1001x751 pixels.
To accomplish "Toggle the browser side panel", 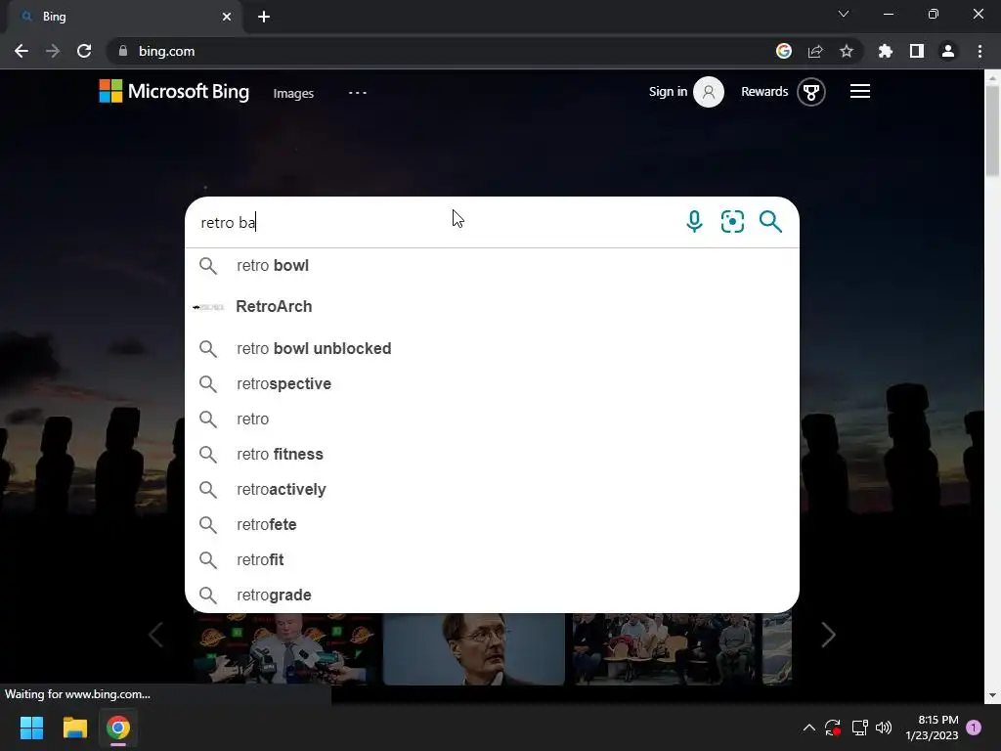I will pyautogui.click(x=917, y=51).
